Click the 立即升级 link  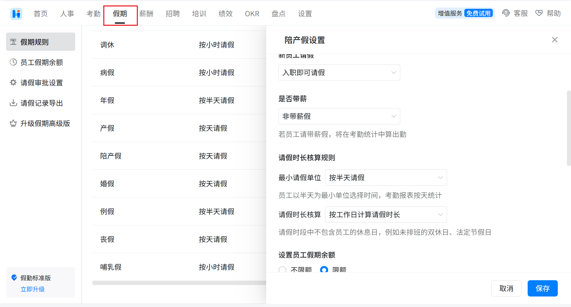(x=33, y=289)
